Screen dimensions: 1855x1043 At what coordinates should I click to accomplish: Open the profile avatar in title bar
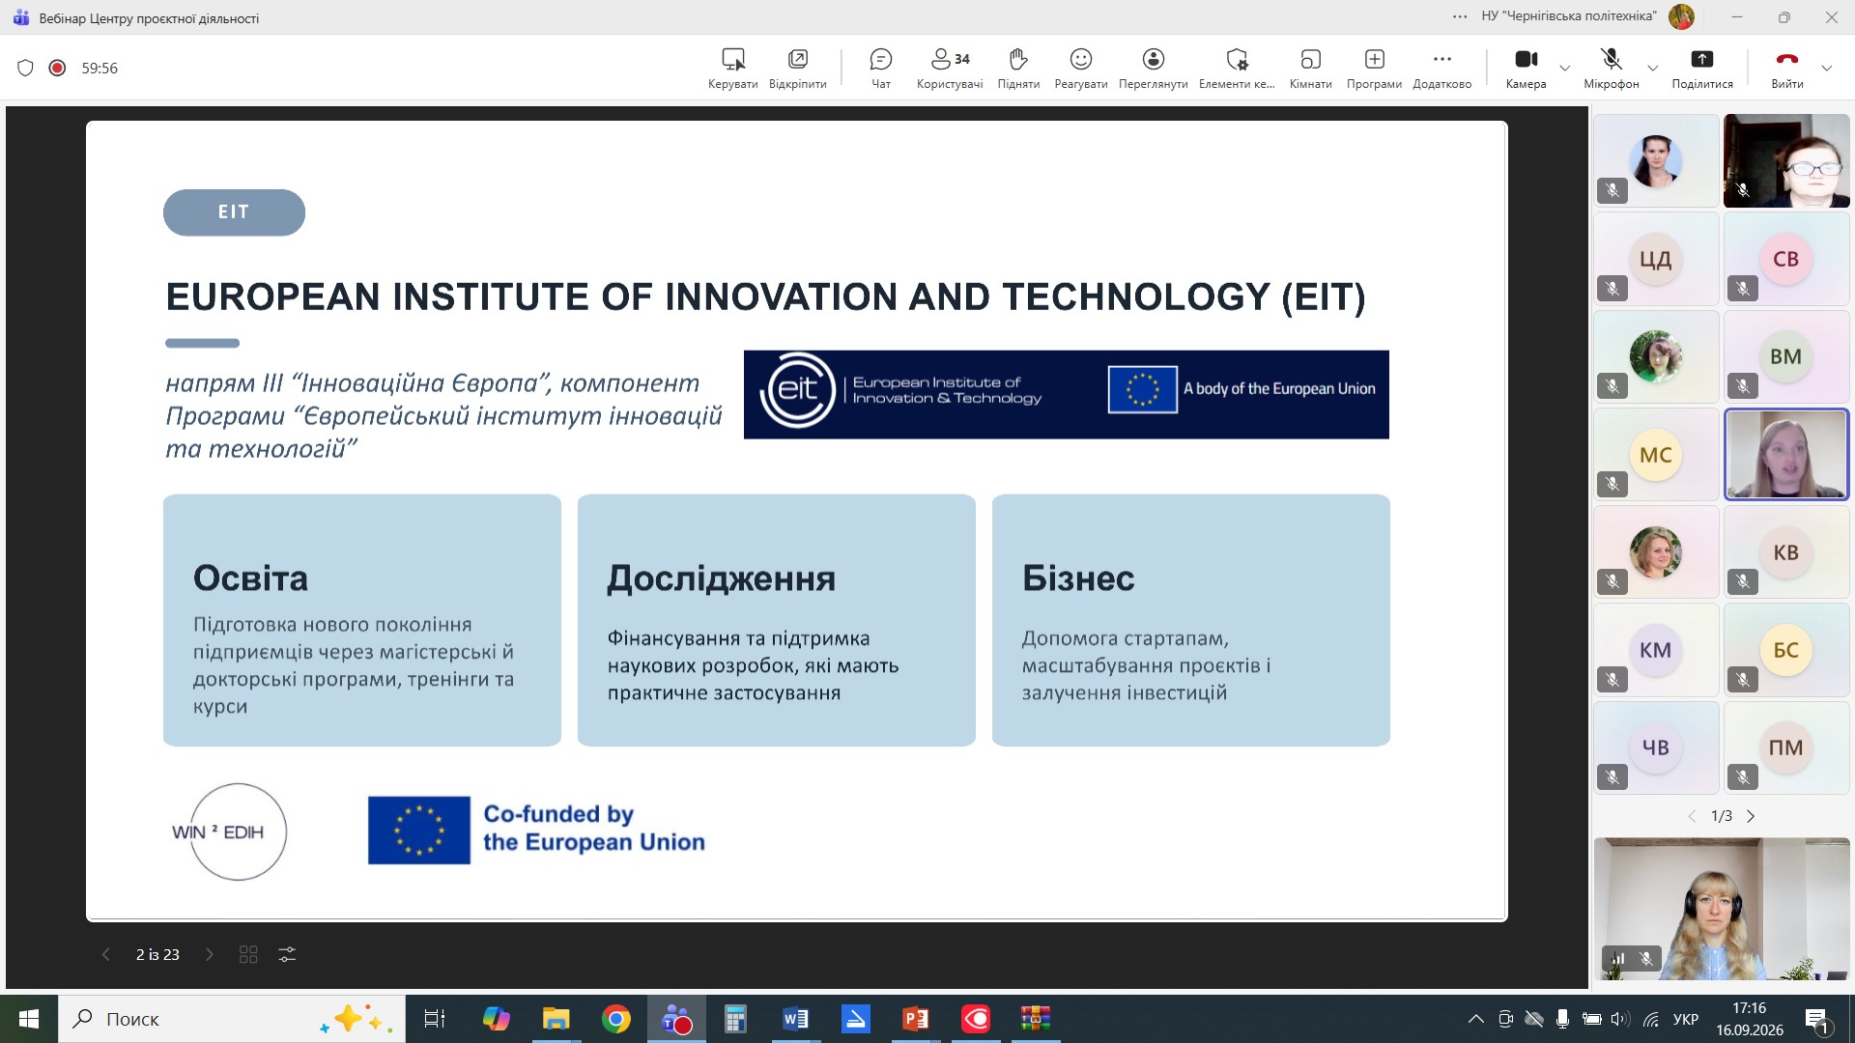pos(1681,16)
